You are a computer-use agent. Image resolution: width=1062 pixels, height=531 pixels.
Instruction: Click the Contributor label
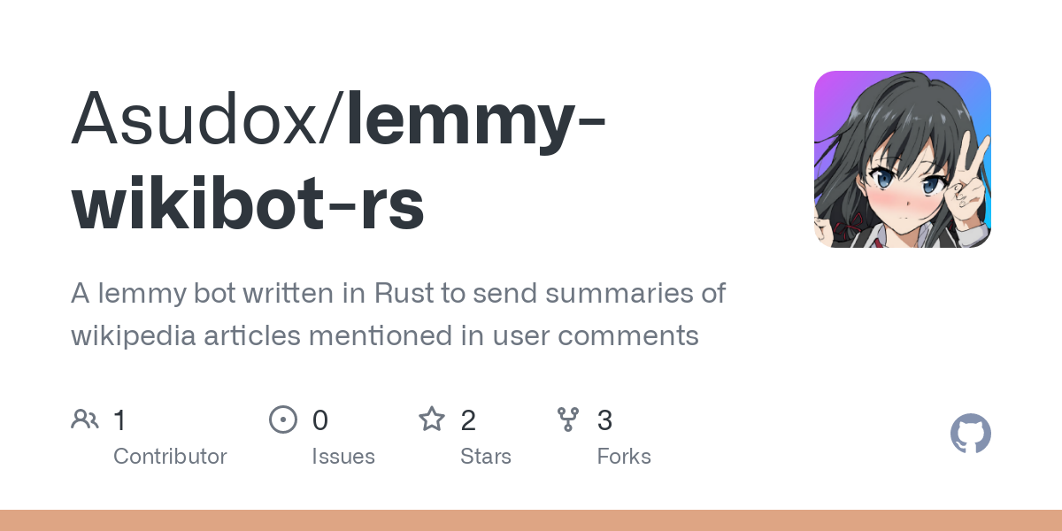(x=170, y=457)
